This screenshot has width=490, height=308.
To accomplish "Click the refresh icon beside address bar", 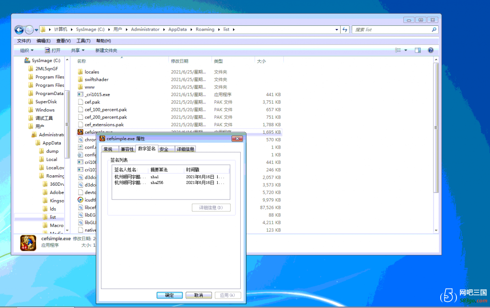I will (345, 30).
